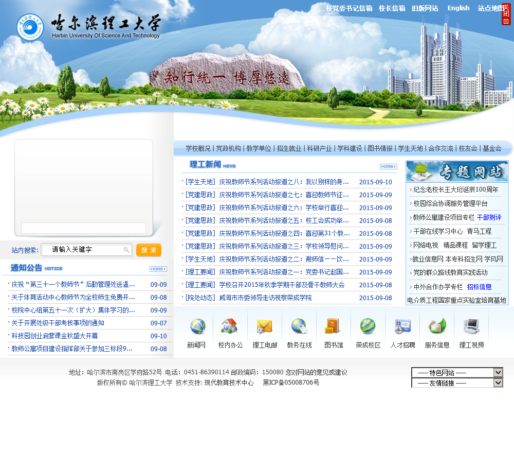
Task: Expand the 特色网站 dropdown
Action: pos(457,372)
